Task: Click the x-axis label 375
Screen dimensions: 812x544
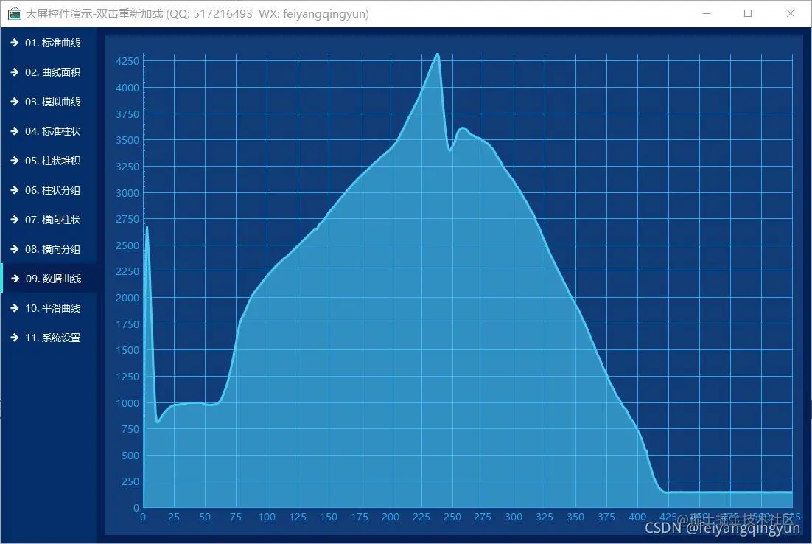Action: (x=606, y=517)
